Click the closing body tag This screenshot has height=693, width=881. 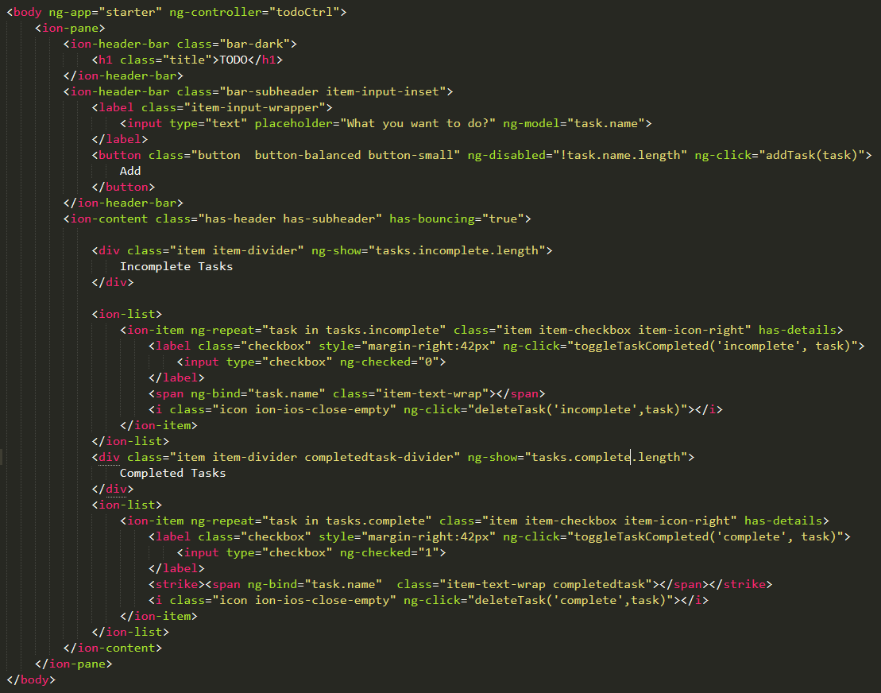[31, 679]
